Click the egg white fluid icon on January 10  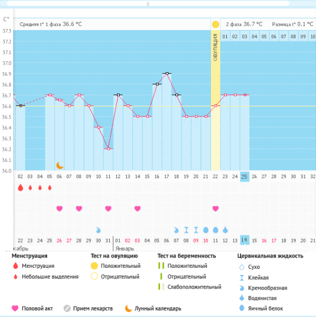pos(206,230)
